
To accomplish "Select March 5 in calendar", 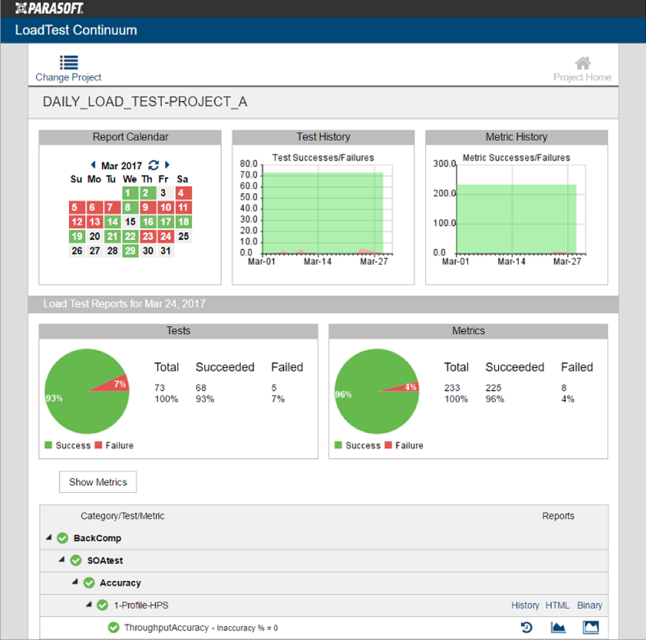I will (77, 207).
